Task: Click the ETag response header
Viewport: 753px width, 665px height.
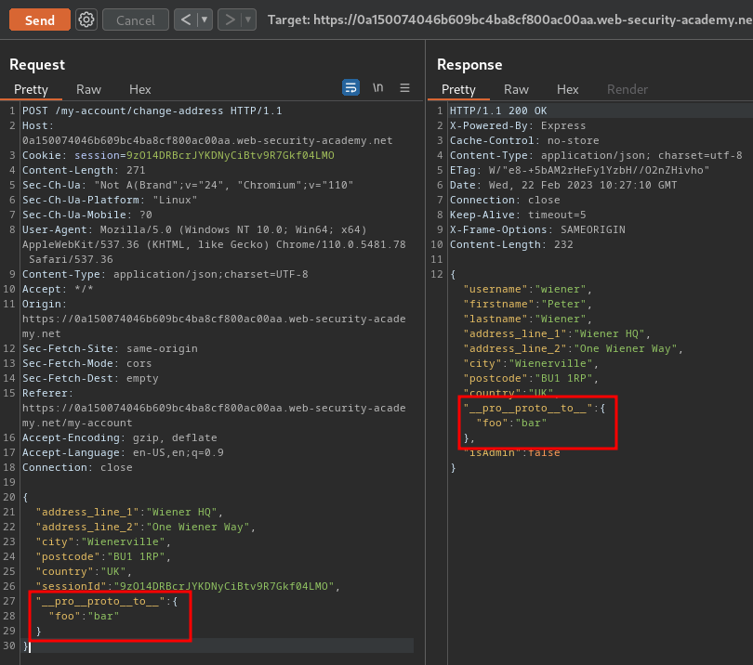Action: (x=580, y=170)
